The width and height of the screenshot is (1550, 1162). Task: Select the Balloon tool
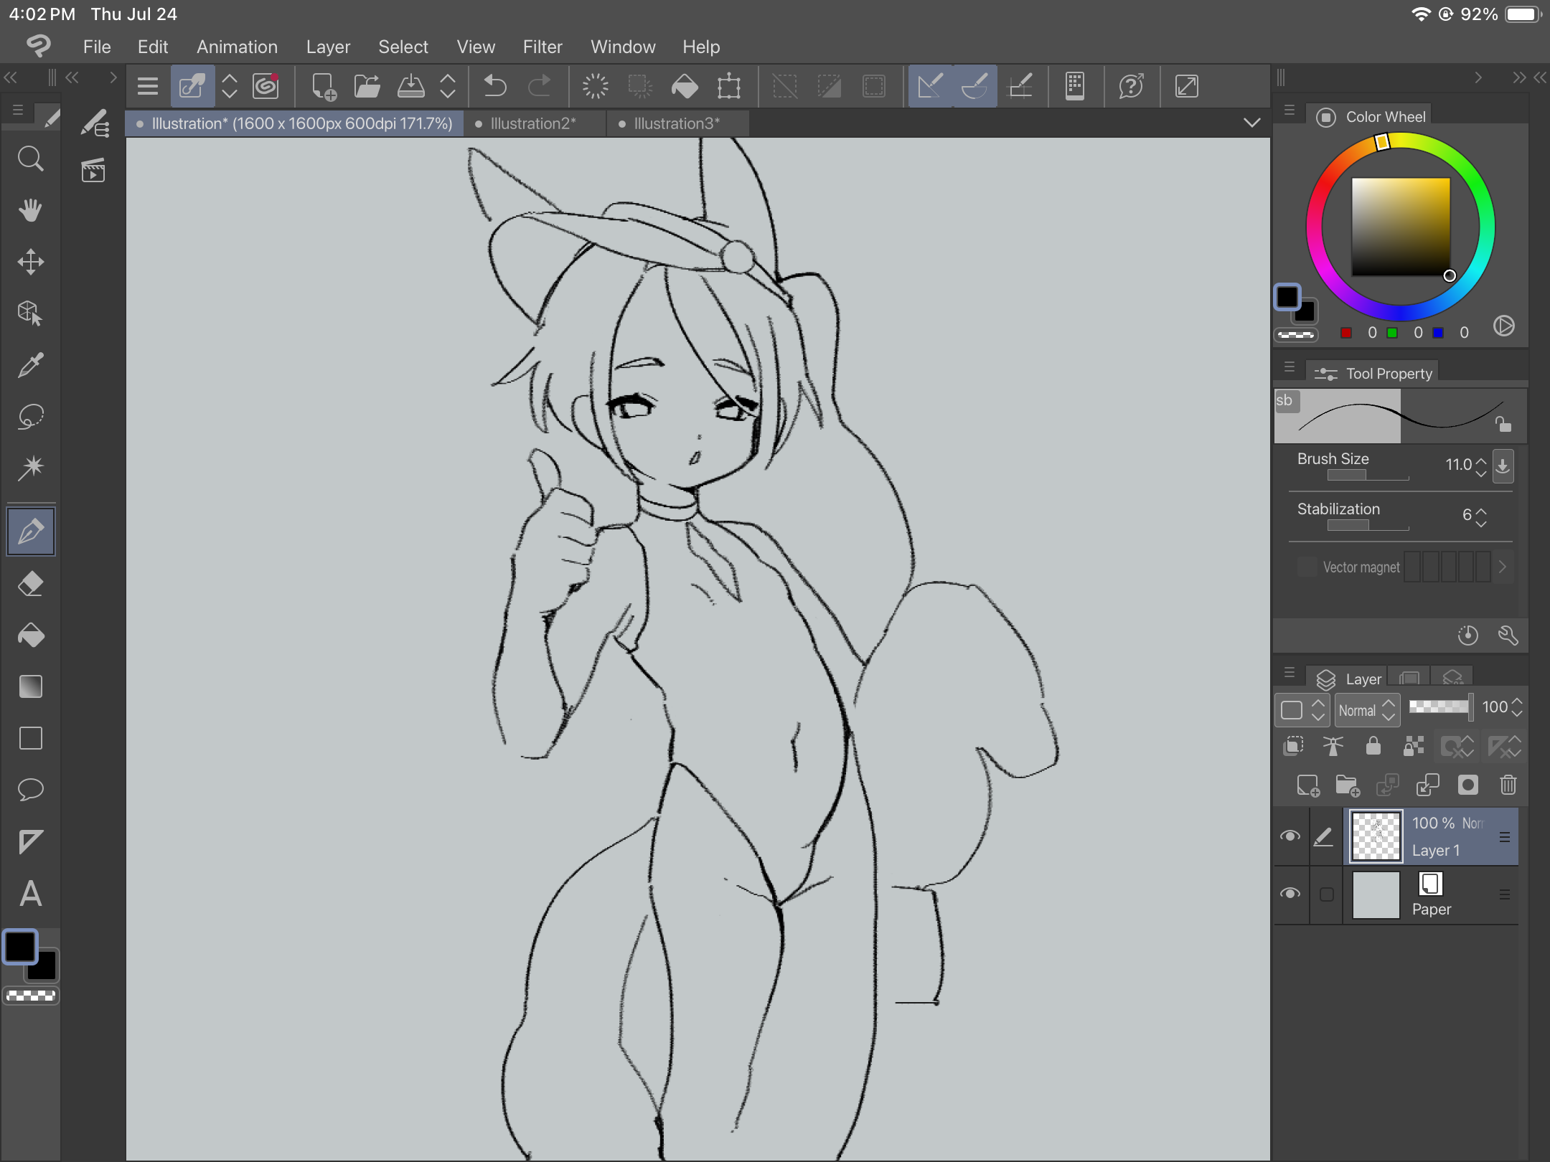(30, 790)
